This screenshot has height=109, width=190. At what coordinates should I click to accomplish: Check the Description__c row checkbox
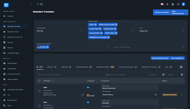pos(39,106)
